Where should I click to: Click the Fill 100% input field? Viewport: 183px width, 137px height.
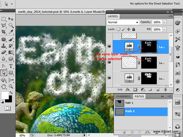pos(157,29)
